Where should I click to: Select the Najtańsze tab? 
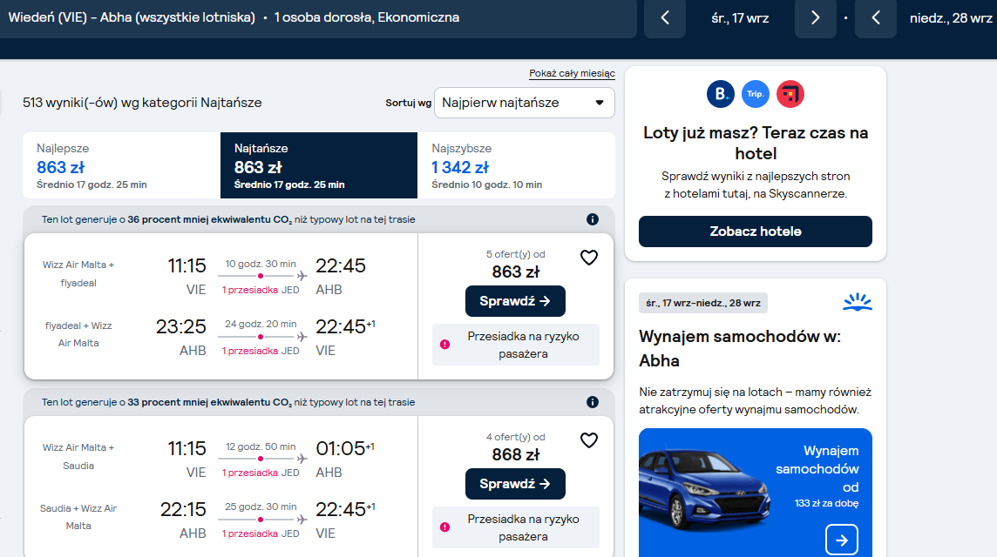click(x=319, y=165)
